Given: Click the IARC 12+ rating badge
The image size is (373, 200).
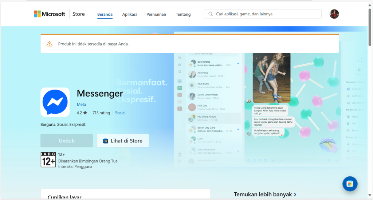Looking at the screenshot, I should [48, 160].
